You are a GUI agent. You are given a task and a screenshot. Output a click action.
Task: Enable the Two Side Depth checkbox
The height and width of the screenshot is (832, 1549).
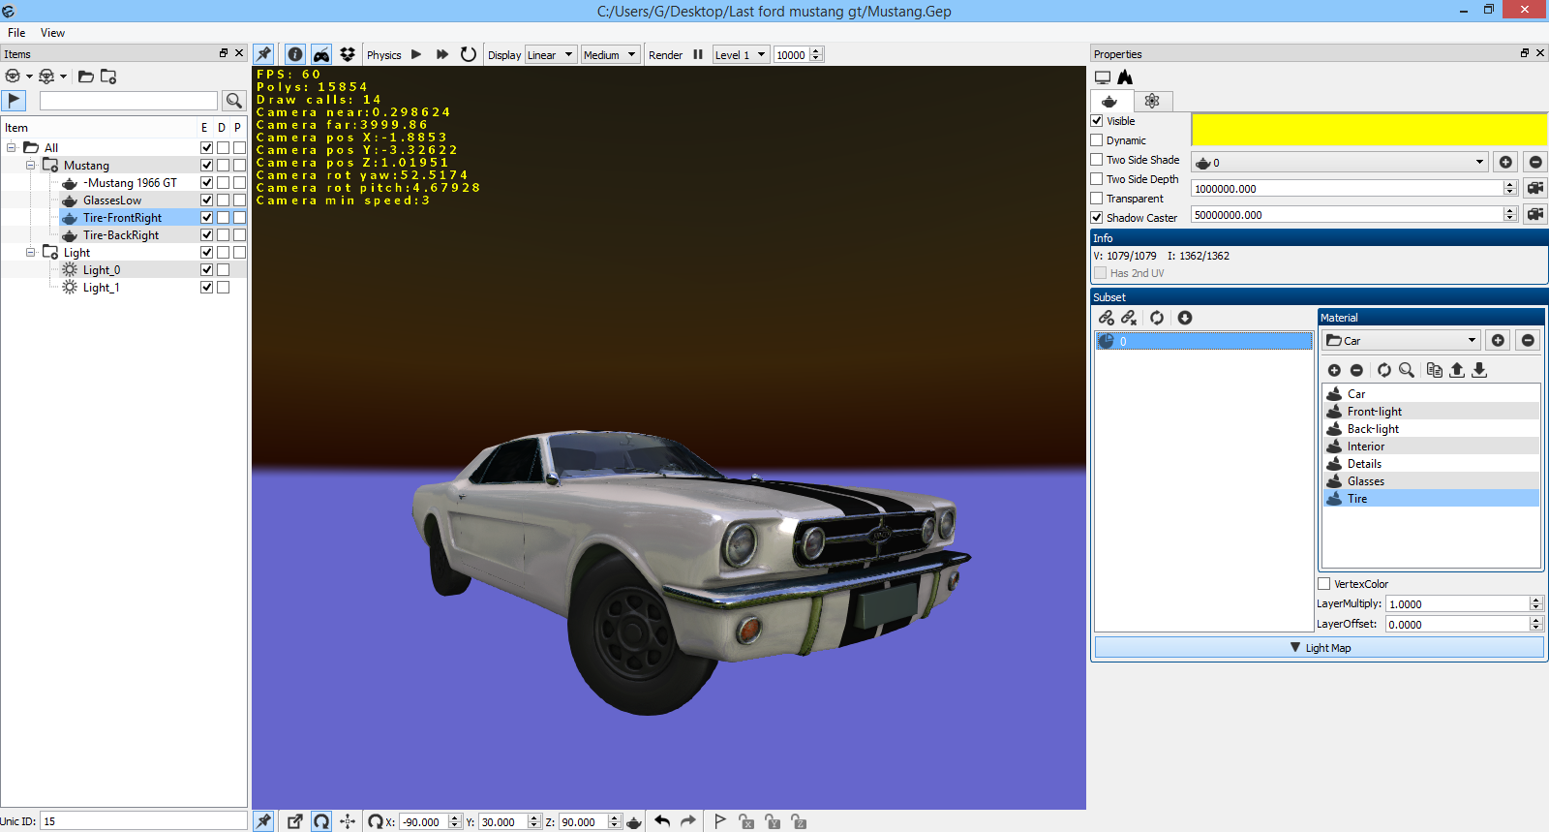point(1097,179)
